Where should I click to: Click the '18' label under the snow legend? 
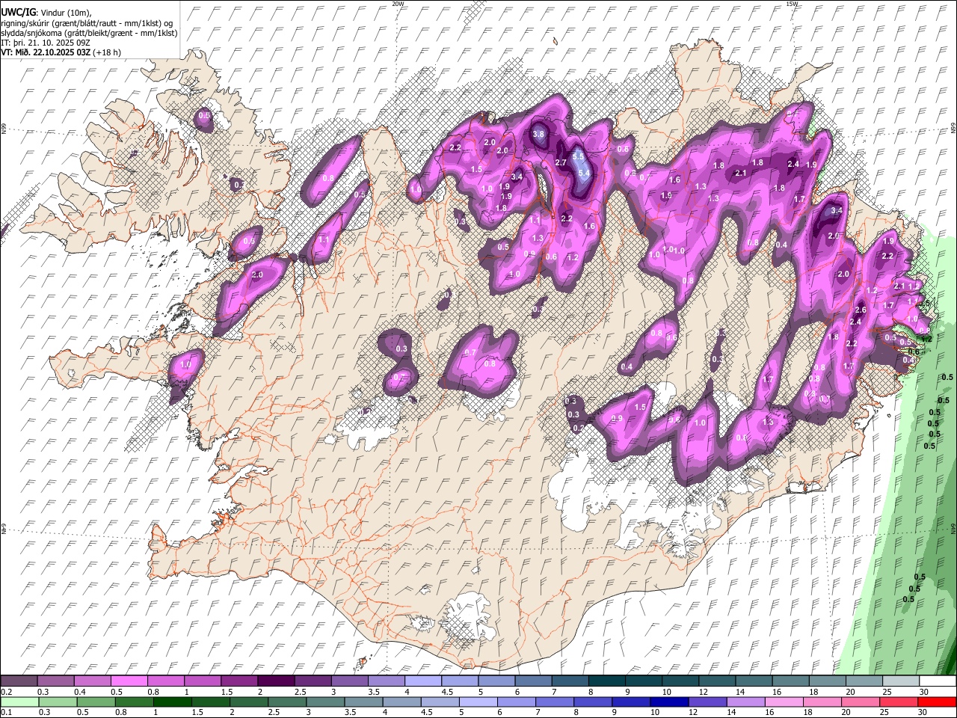(814, 693)
